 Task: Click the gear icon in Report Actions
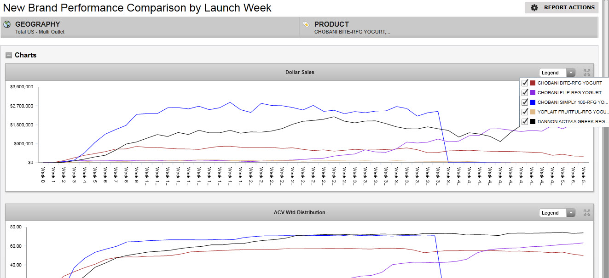pos(534,7)
